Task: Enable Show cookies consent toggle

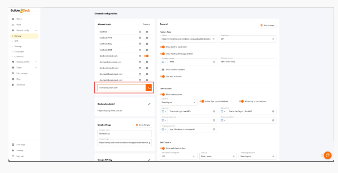Action: tap(162, 69)
